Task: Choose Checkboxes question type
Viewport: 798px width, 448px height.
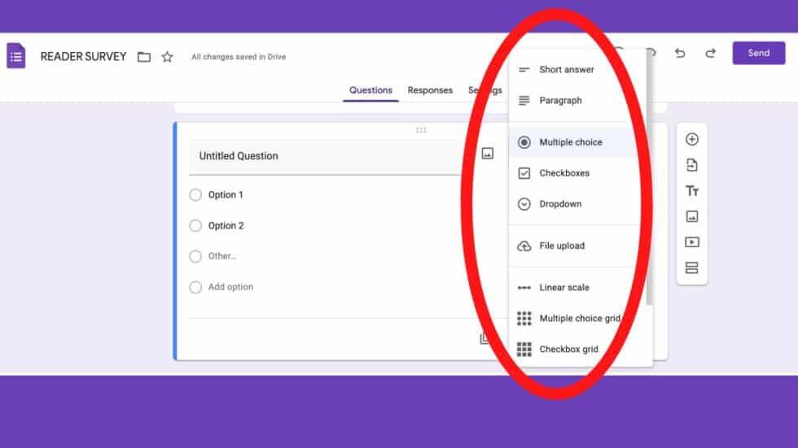Action: point(563,173)
